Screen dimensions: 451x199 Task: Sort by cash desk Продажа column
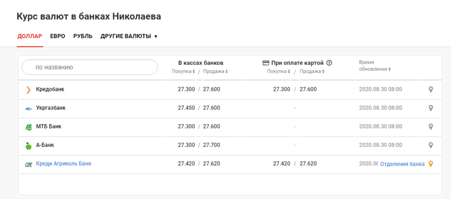216,72
